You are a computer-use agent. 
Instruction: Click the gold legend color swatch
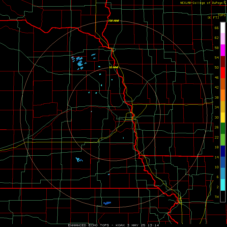(x=223, y=107)
